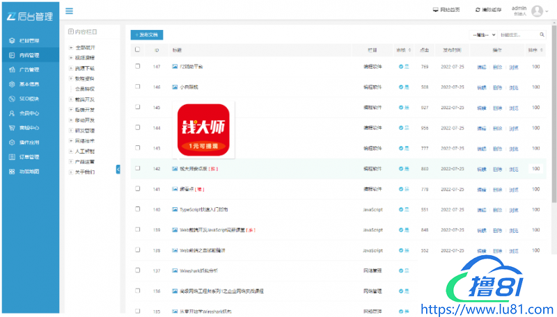Click image icon beside TypeScript article title
The height and width of the screenshot is (317, 557).
[x=175, y=209]
